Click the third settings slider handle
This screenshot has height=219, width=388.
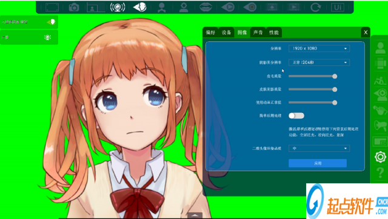coord(335,102)
